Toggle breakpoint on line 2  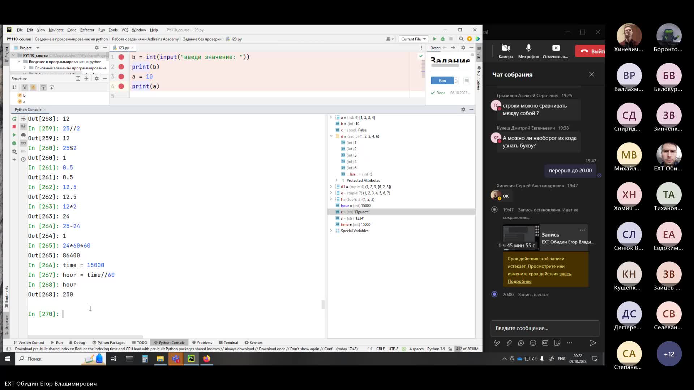pyautogui.click(x=121, y=67)
